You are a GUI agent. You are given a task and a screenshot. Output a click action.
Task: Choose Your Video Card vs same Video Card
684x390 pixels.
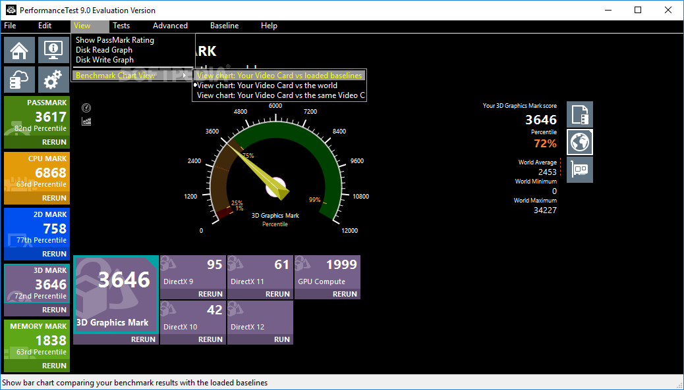(279, 95)
